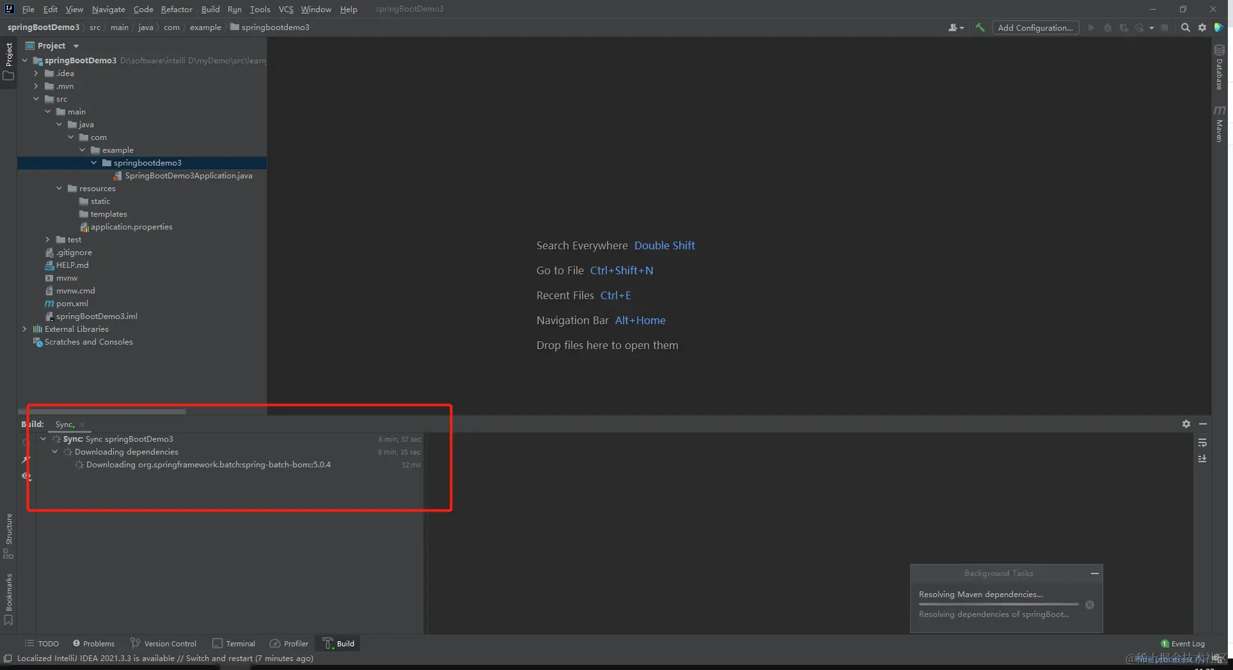Open the Profiler tab
Screen dimensions: 1233x670
pos(289,644)
